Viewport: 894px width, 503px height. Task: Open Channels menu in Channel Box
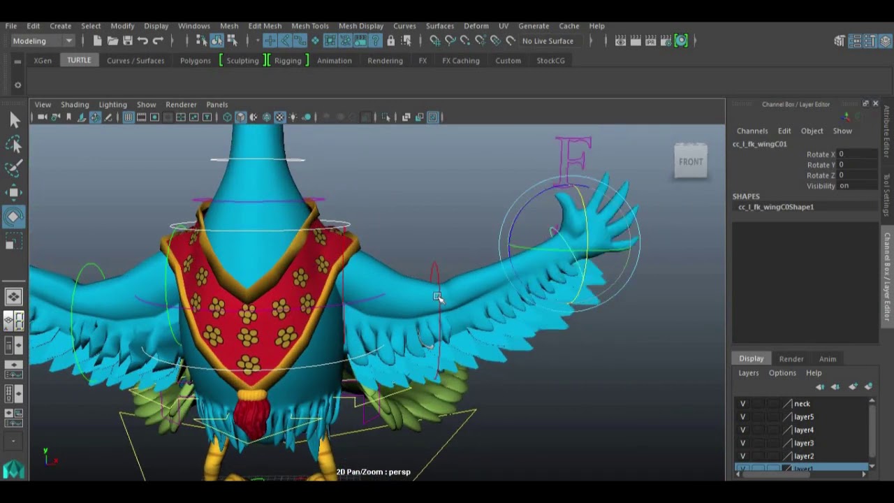coord(752,131)
